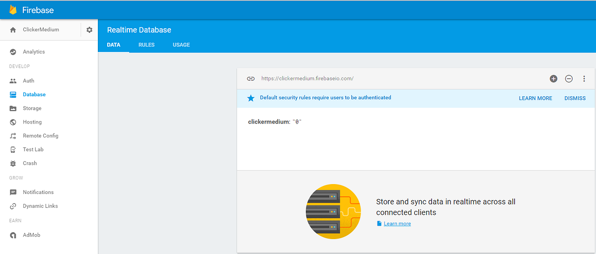Click the Notifications message icon
This screenshot has height=254, width=596.
[x=13, y=192]
